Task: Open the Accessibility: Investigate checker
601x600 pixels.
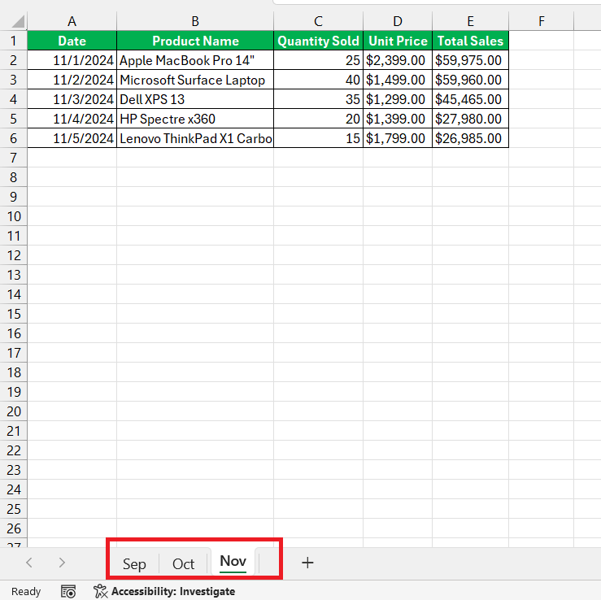Action: 164,591
